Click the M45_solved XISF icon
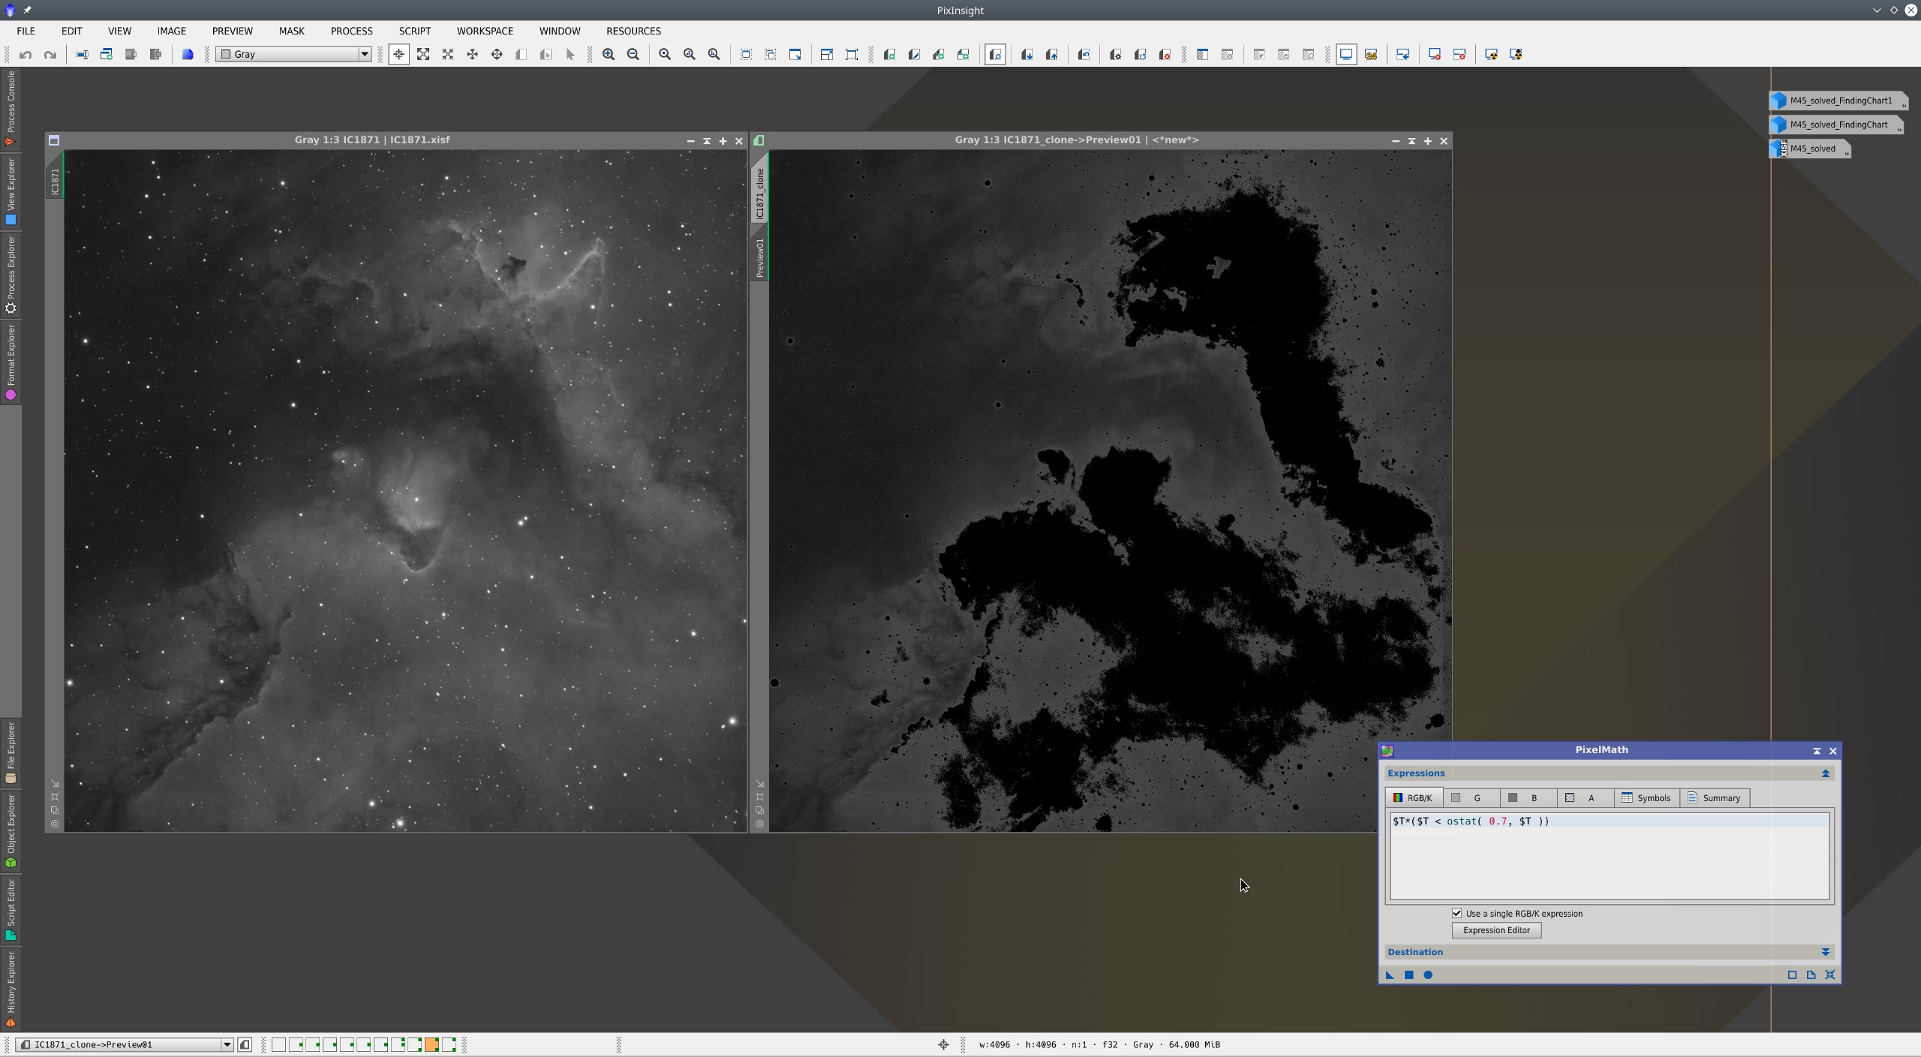 (x=1809, y=149)
